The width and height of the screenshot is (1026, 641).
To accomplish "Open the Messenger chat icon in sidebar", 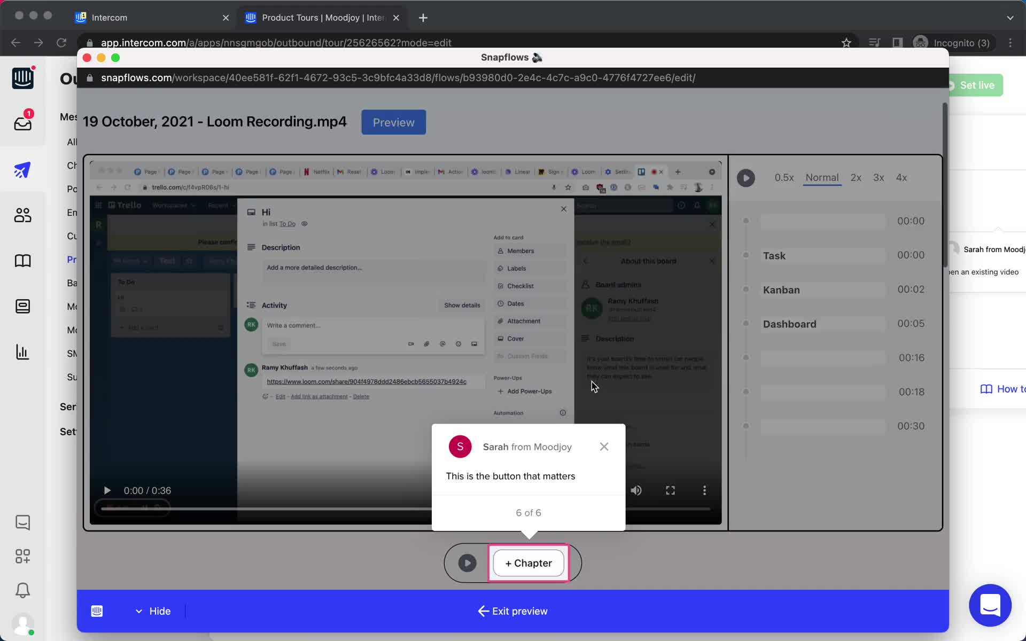I will point(22,522).
